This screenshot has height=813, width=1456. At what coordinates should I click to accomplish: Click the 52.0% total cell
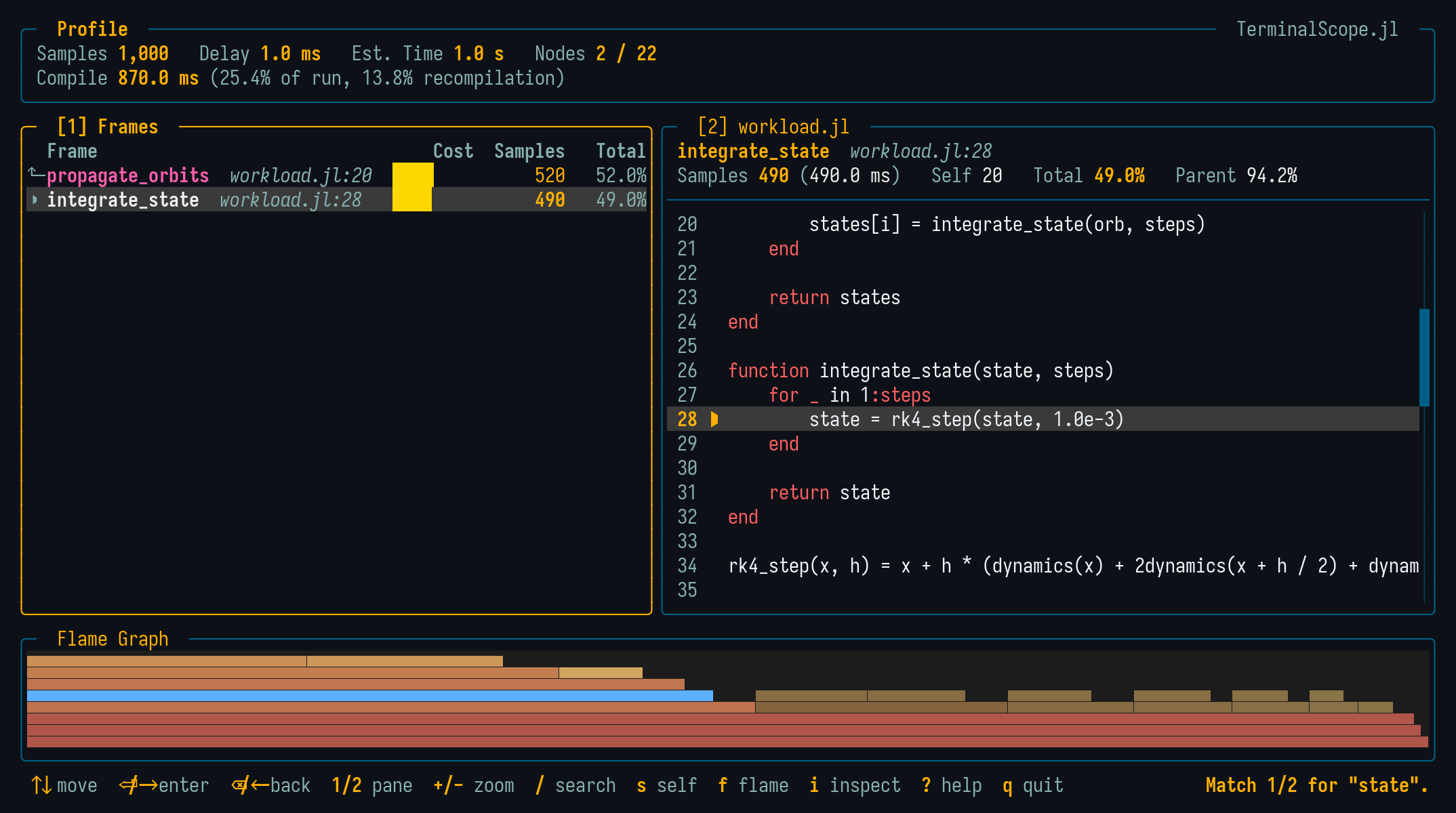621,175
